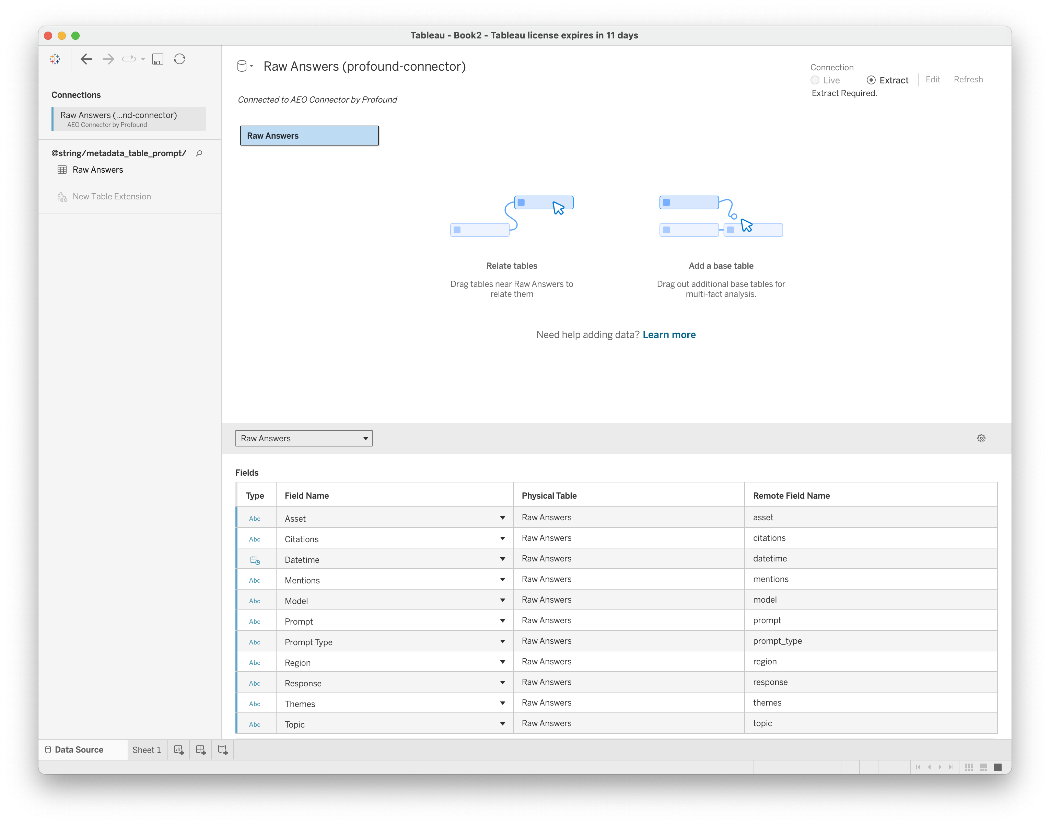Open the dropdown arrow beside the presentation-mode toolbar icon
Image resolution: width=1050 pixels, height=825 pixels.
pyautogui.click(x=143, y=59)
